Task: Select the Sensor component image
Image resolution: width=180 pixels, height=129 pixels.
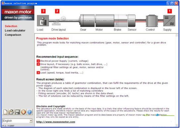Action: (x=132, y=21)
